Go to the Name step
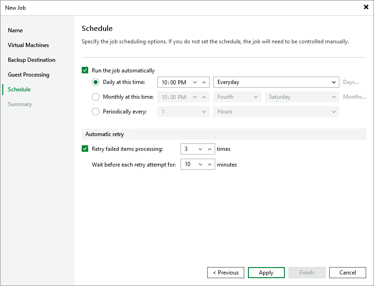374x286 pixels. click(x=15, y=30)
